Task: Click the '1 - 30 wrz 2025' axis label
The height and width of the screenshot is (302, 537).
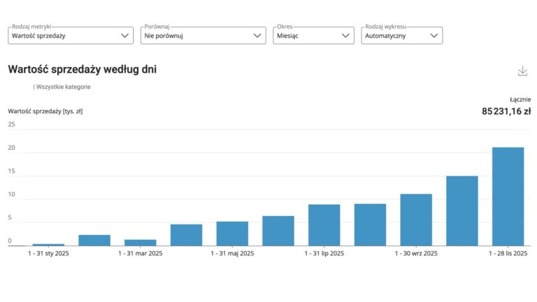Action: (x=416, y=254)
